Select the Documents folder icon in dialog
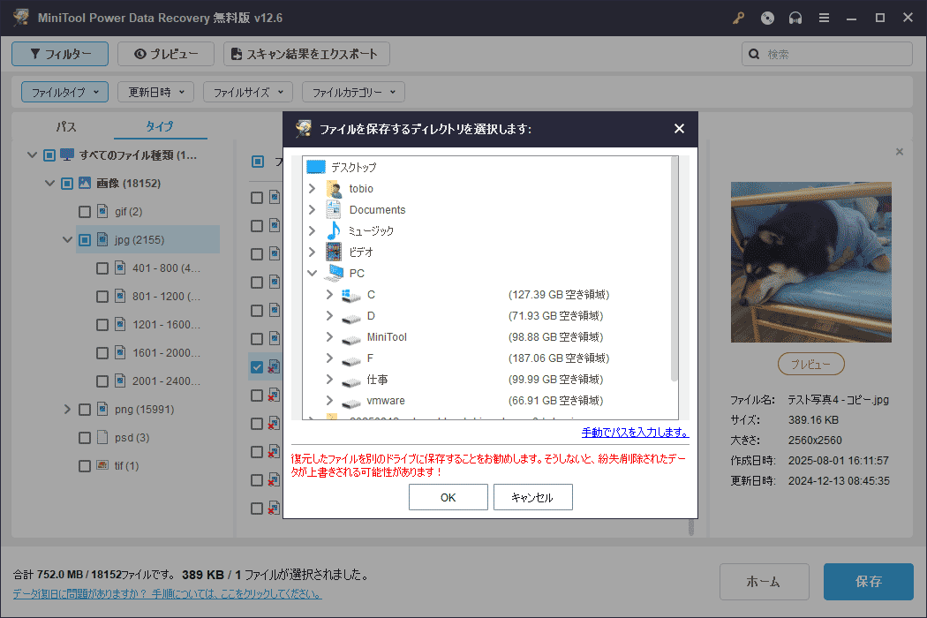 click(x=334, y=210)
